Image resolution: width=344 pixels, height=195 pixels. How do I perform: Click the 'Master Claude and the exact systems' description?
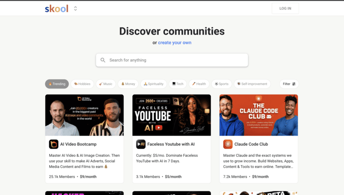tap(258, 161)
